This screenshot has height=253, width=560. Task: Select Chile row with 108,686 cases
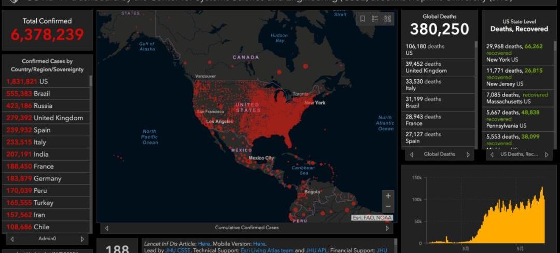[46, 227]
